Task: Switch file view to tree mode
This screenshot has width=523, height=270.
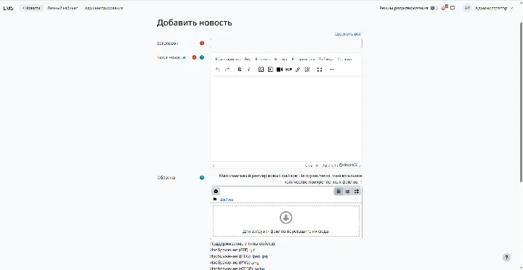Action: 357,192
